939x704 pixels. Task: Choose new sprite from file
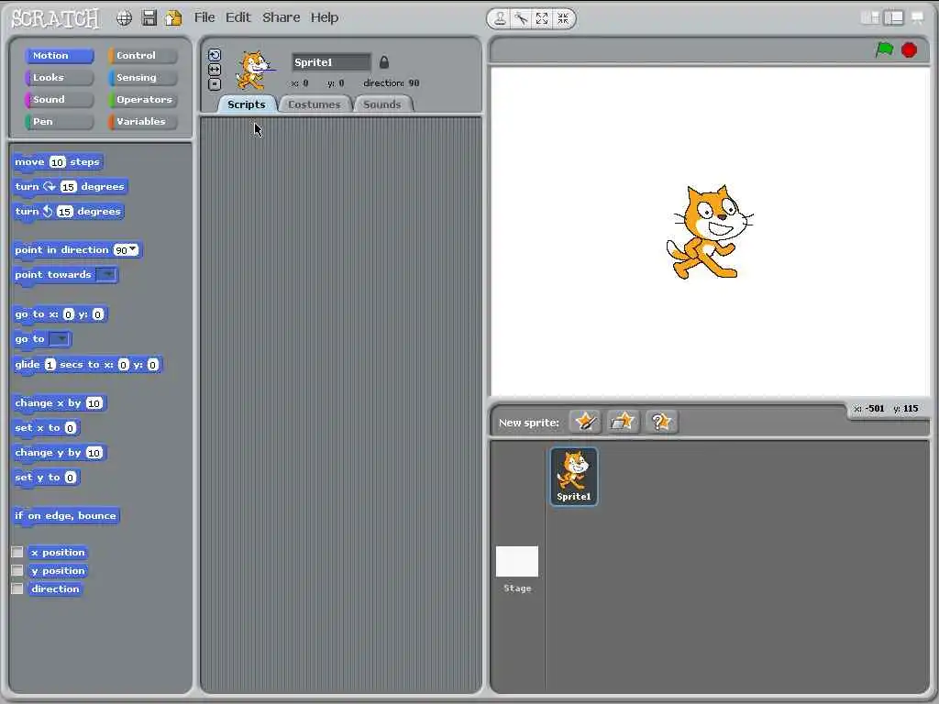[623, 422]
